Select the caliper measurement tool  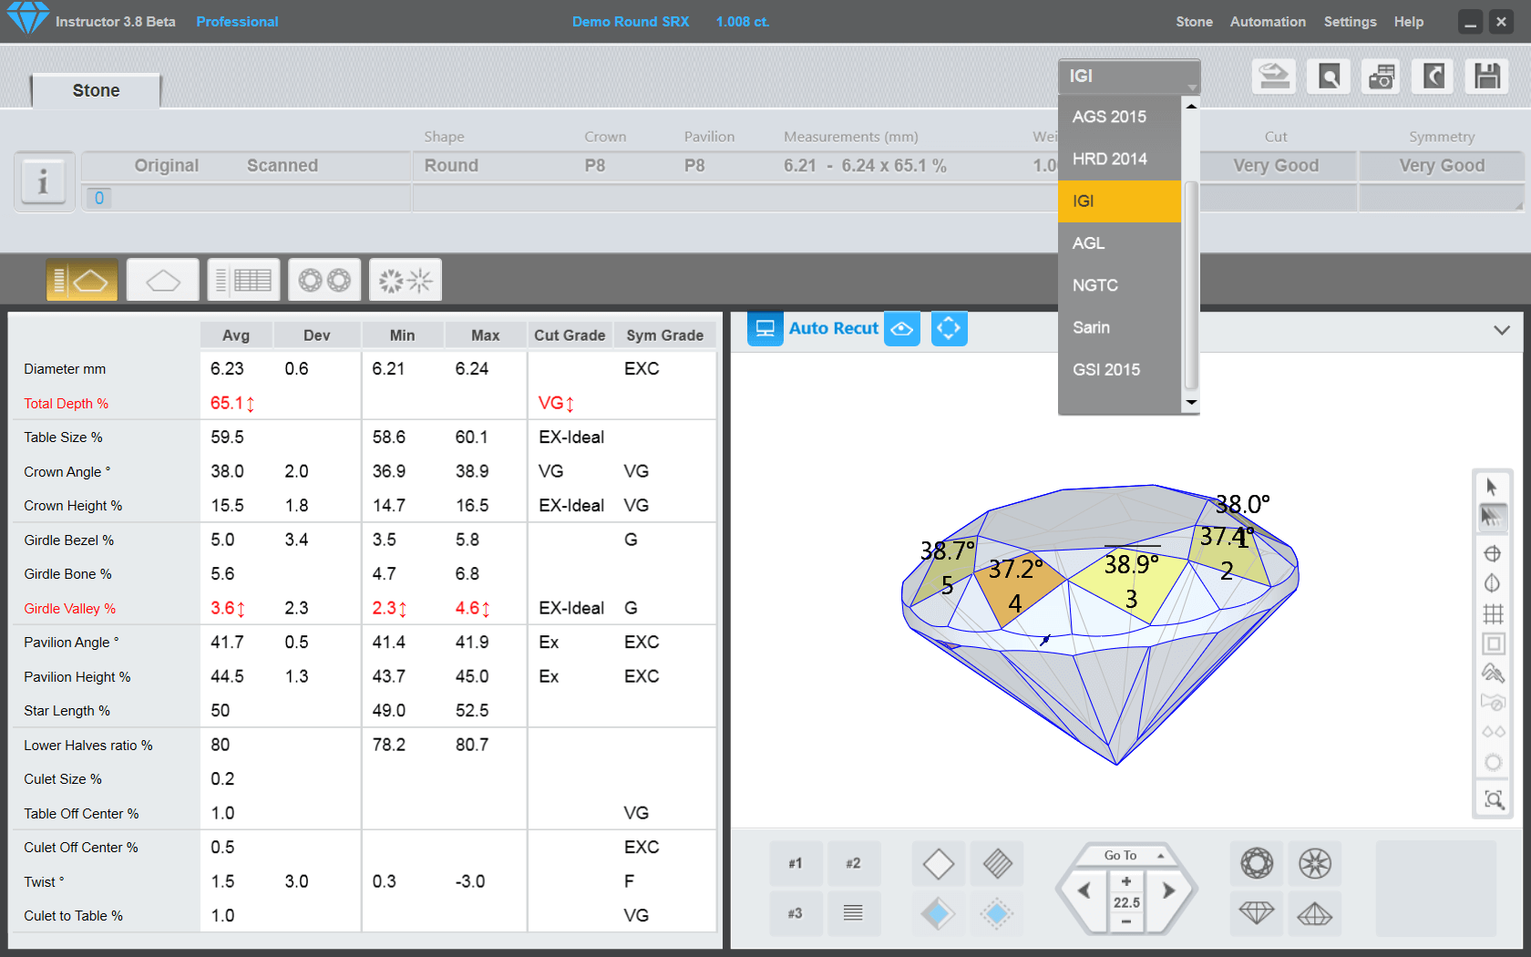[x=1493, y=674]
